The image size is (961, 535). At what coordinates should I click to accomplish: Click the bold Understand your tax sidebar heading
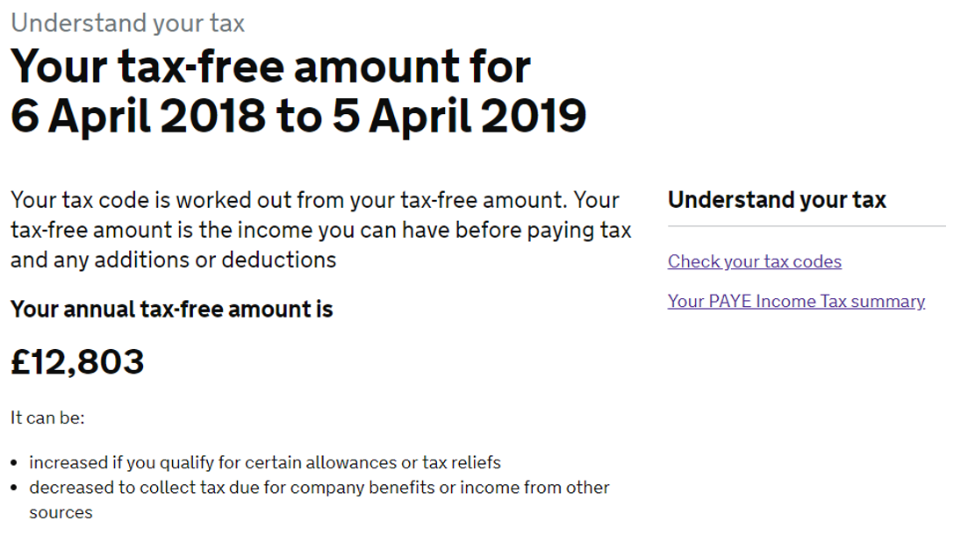click(x=777, y=200)
